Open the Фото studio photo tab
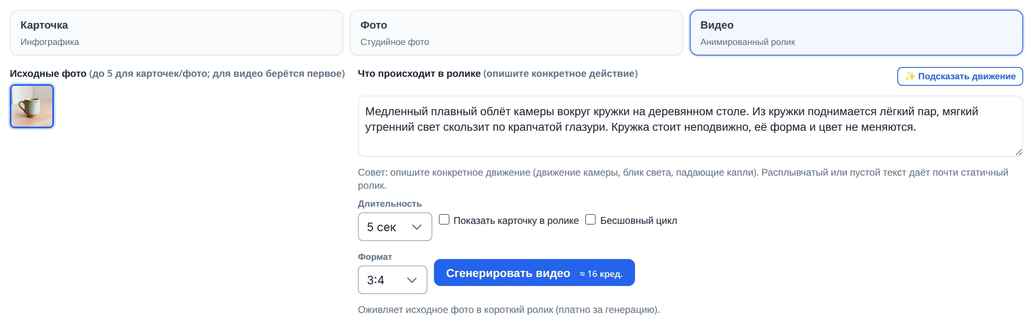Image resolution: width=1033 pixels, height=326 pixels. point(516,33)
